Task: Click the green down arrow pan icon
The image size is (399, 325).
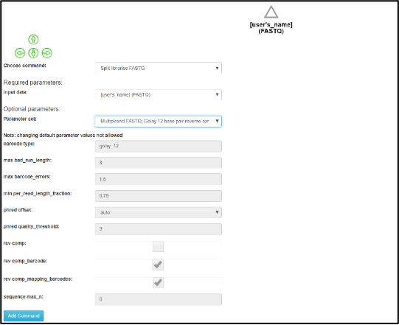Action: (33, 53)
